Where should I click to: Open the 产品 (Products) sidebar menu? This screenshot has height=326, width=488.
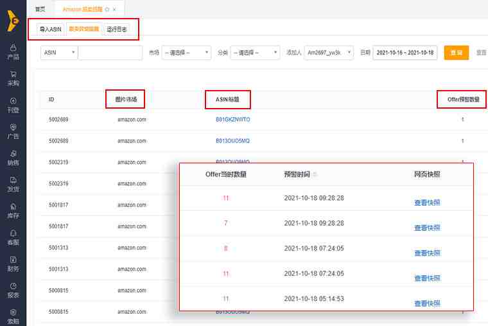click(x=13, y=52)
